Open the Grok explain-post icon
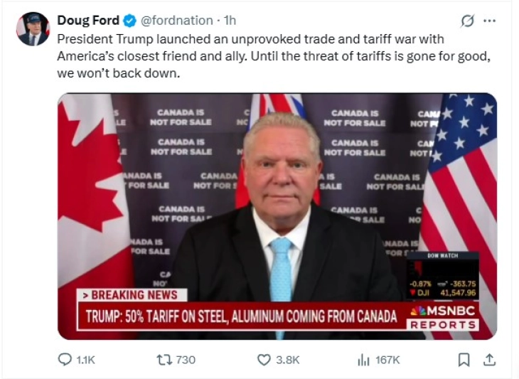The height and width of the screenshot is (379, 519). point(467,21)
